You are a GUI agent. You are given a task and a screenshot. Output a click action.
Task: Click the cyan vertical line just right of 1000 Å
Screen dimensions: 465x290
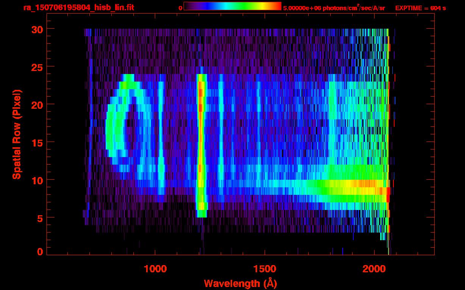coord(161,136)
